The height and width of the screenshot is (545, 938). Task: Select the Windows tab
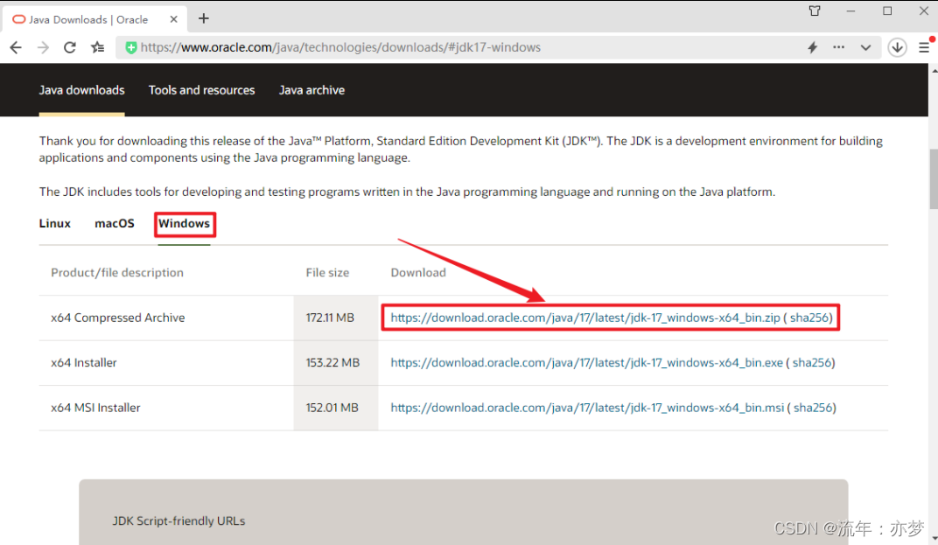185,223
